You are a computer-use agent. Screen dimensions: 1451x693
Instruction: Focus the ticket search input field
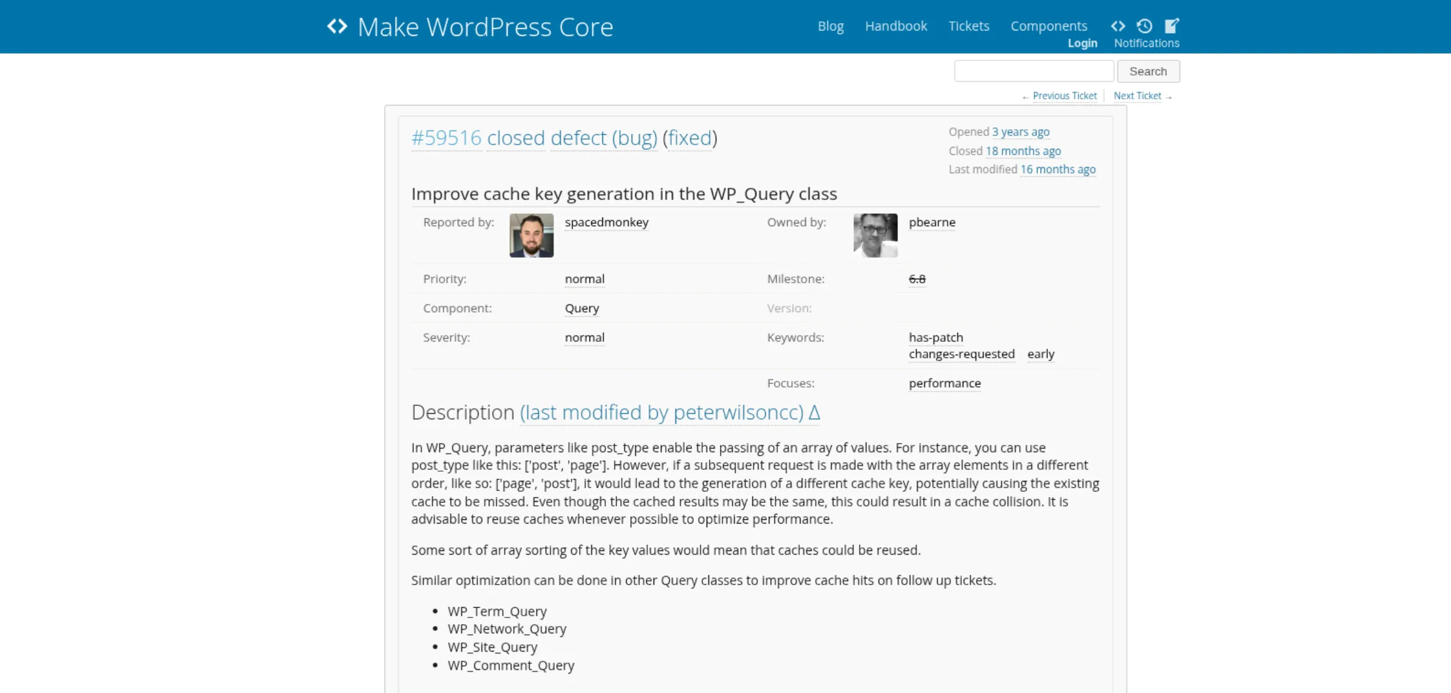tap(1034, 71)
